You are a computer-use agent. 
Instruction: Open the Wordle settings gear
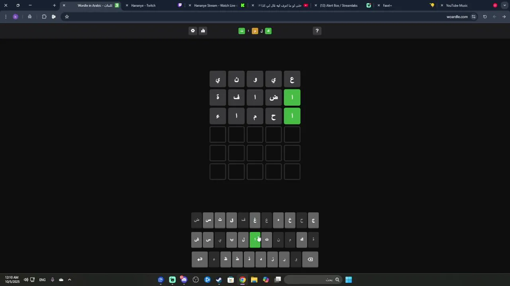pos(193,31)
